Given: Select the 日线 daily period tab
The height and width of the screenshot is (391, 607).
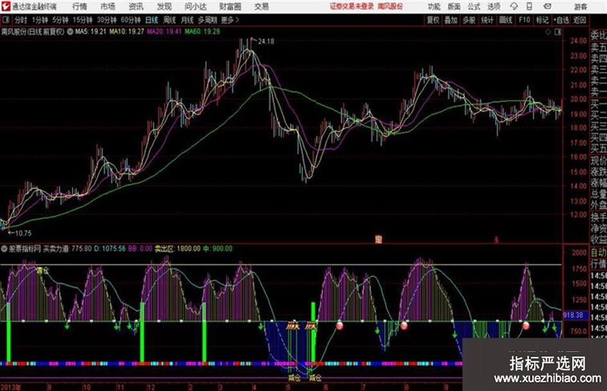Looking at the screenshot, I should 152,20.
